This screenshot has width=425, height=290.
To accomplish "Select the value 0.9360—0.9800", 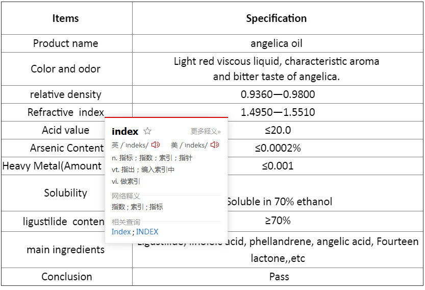I will coord(278,94).
